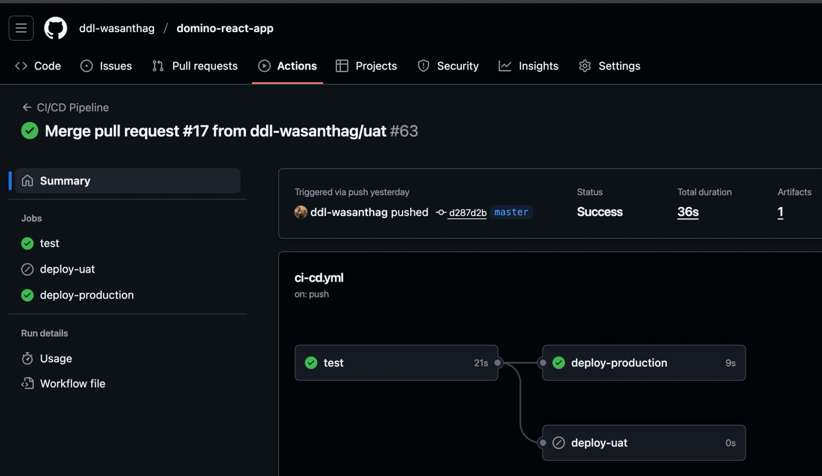
Task: Open Usage via the stopwatch icon
Action: click(27, 358)
